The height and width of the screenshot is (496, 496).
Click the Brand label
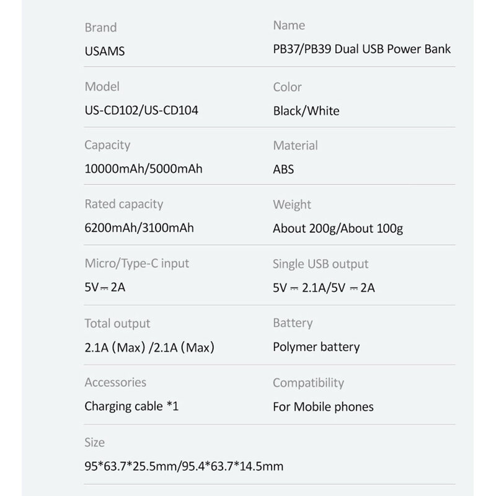100,28
